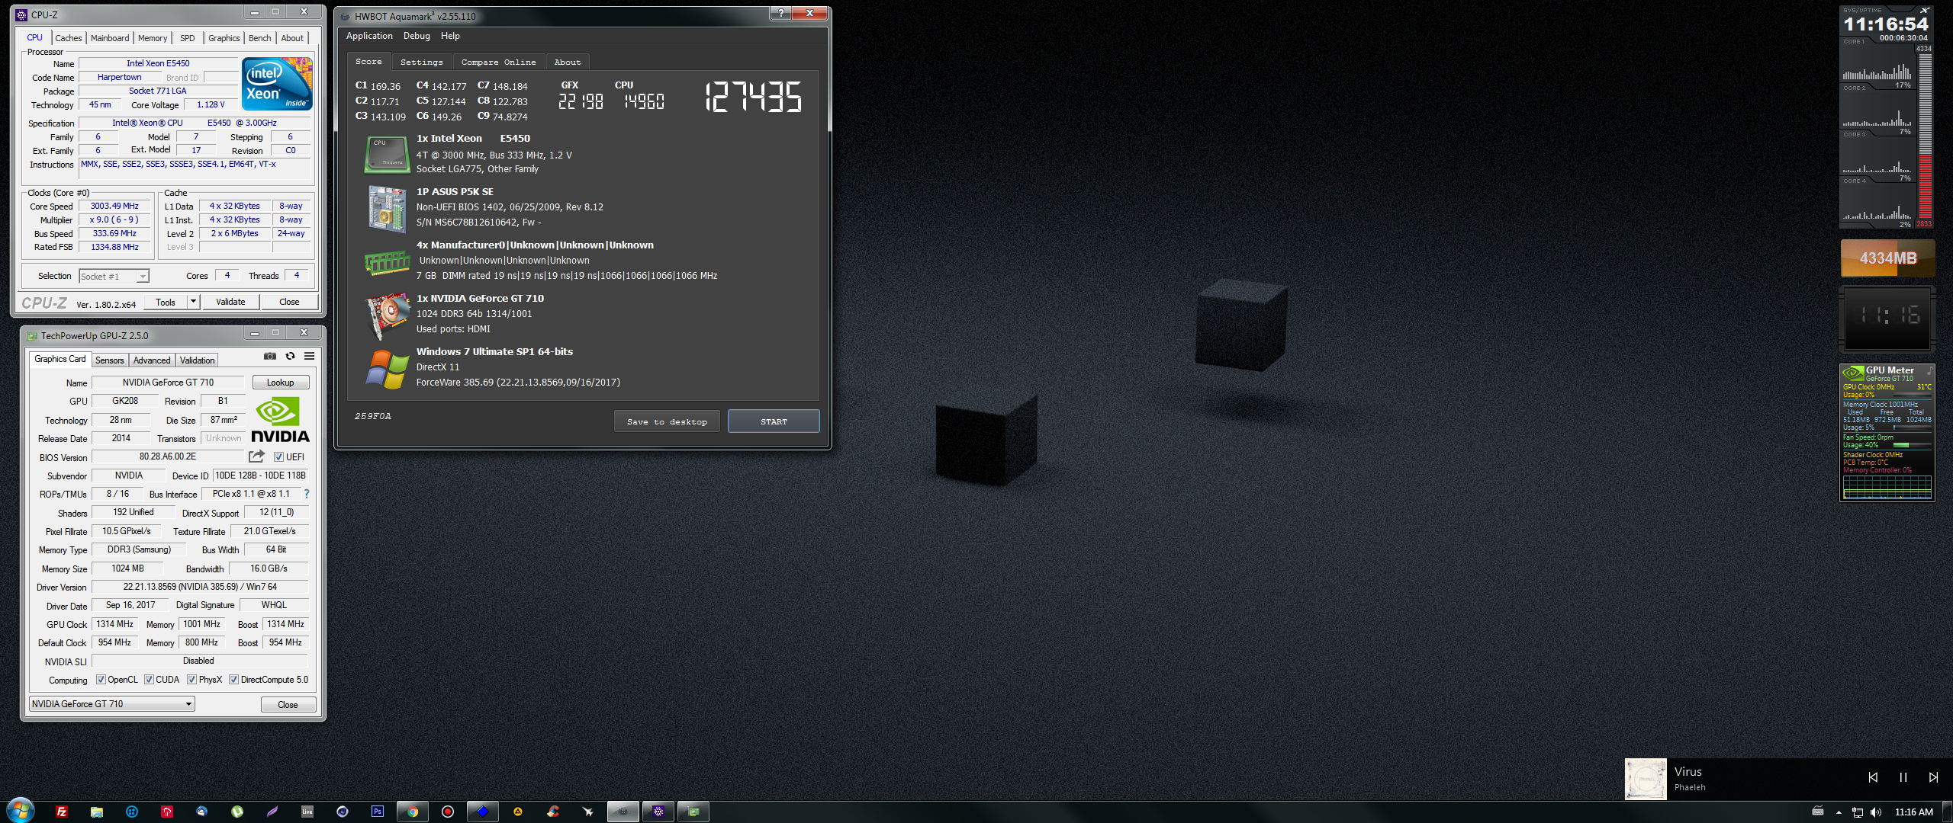This screenshot has width=1953, height=823.
Task: Show hidden tray icons arrow
Action: (x=1839, y=812)
